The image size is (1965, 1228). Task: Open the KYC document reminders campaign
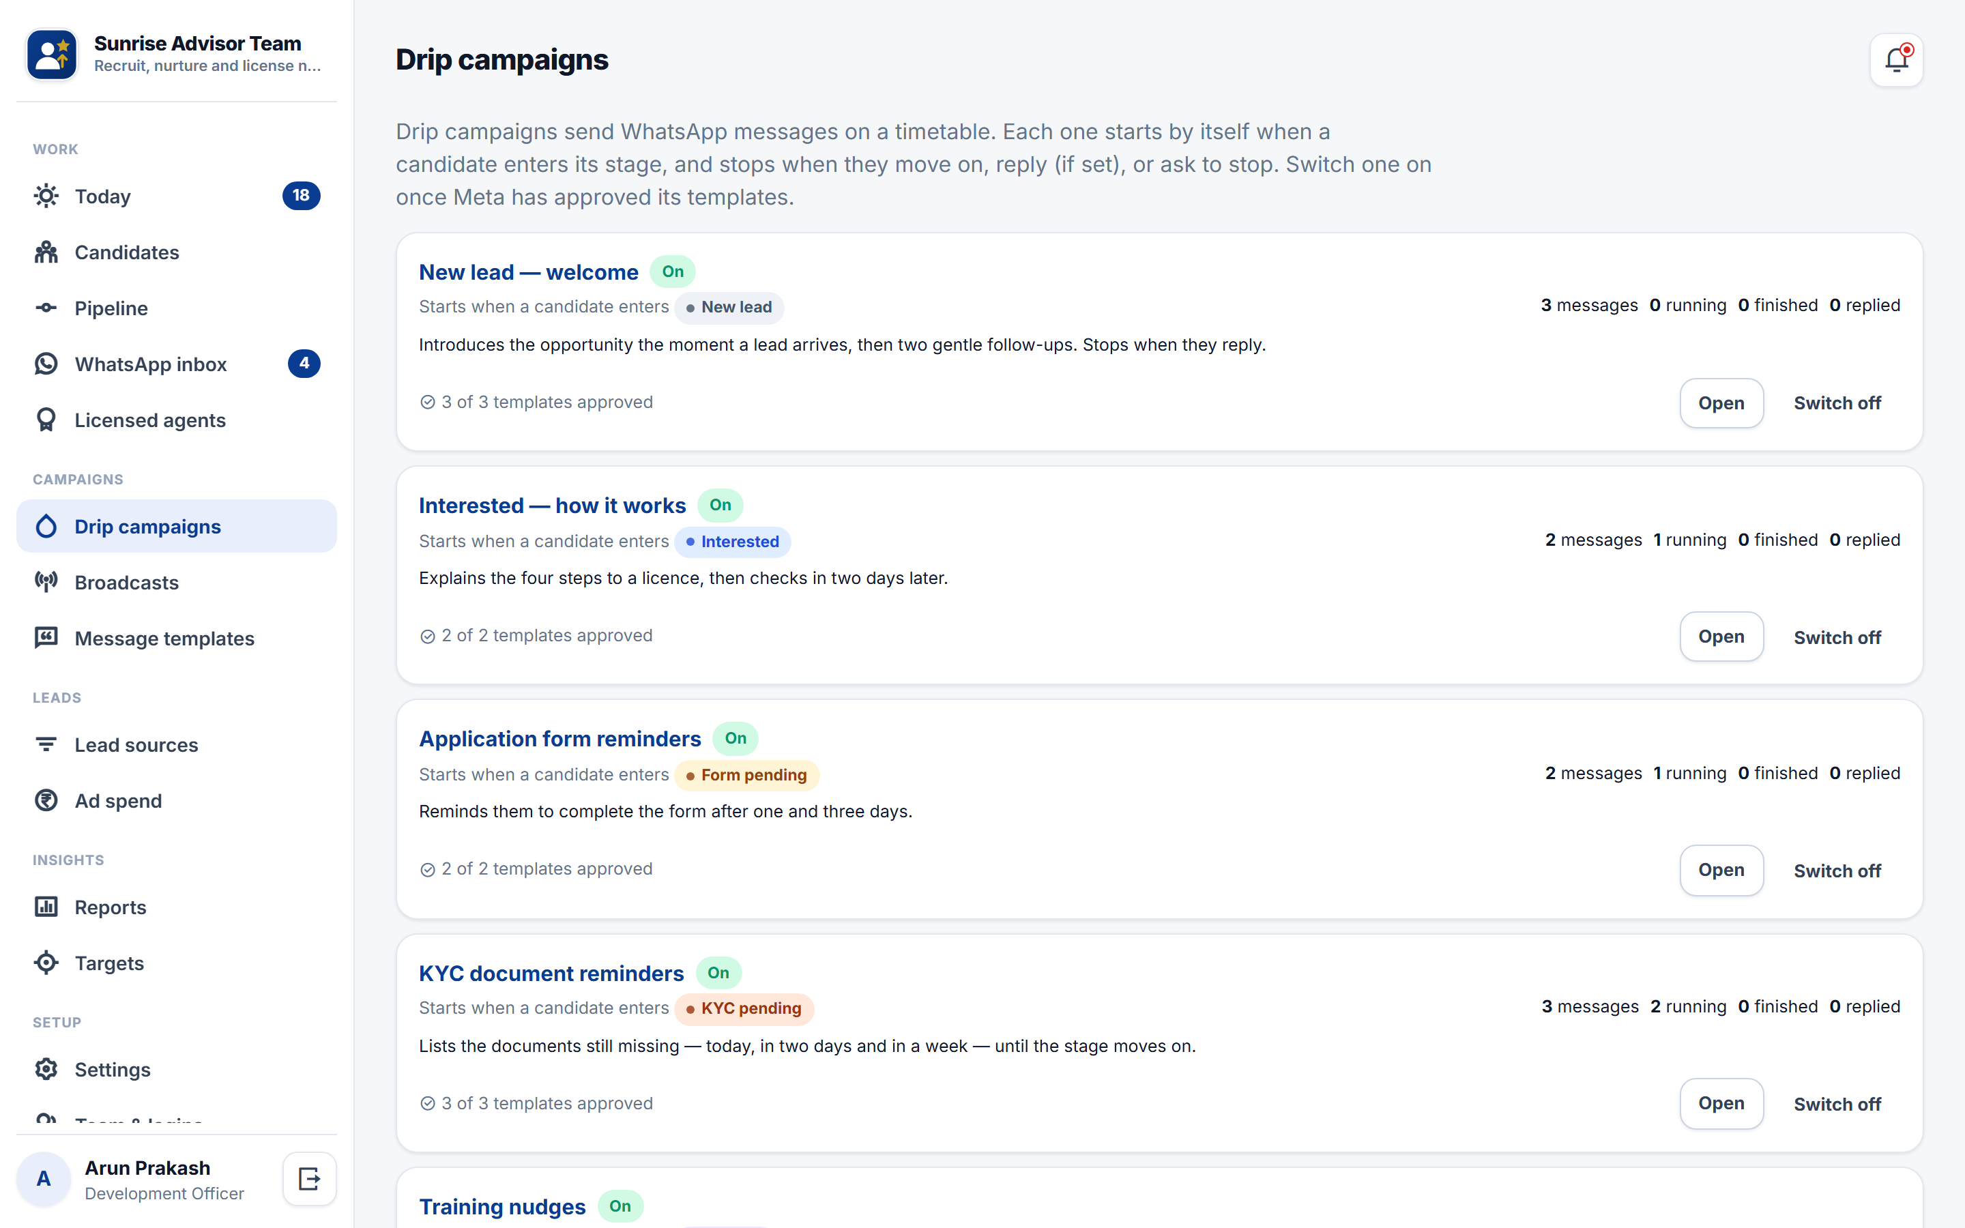[x=1721, y=1104]
